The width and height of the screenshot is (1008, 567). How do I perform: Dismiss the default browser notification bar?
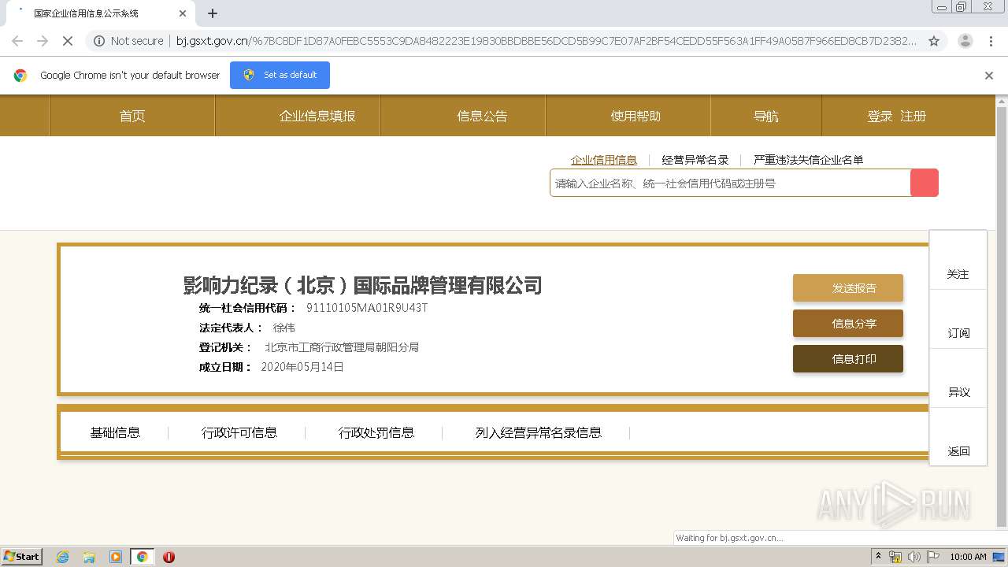(989, 76)
